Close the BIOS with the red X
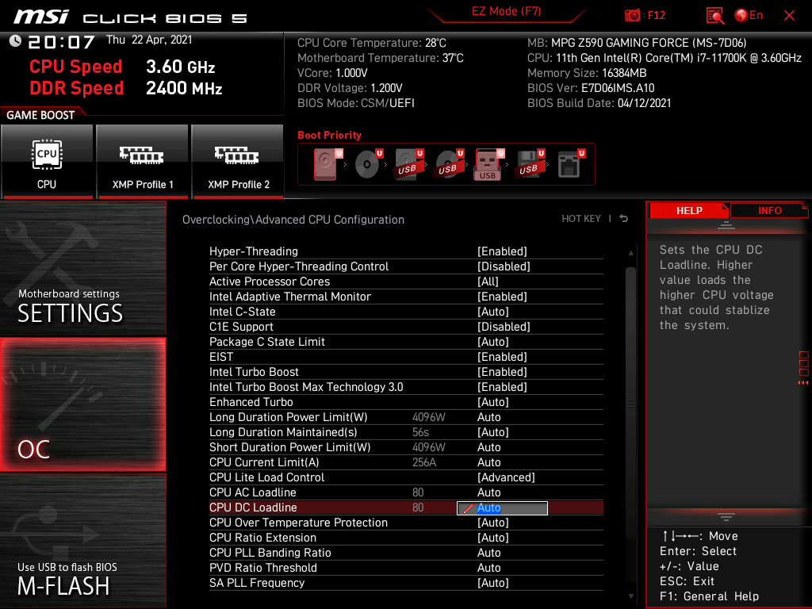Image resolution: width=812 pixels, height=609 pixels. pyautogui.click(x=789, y=16)
